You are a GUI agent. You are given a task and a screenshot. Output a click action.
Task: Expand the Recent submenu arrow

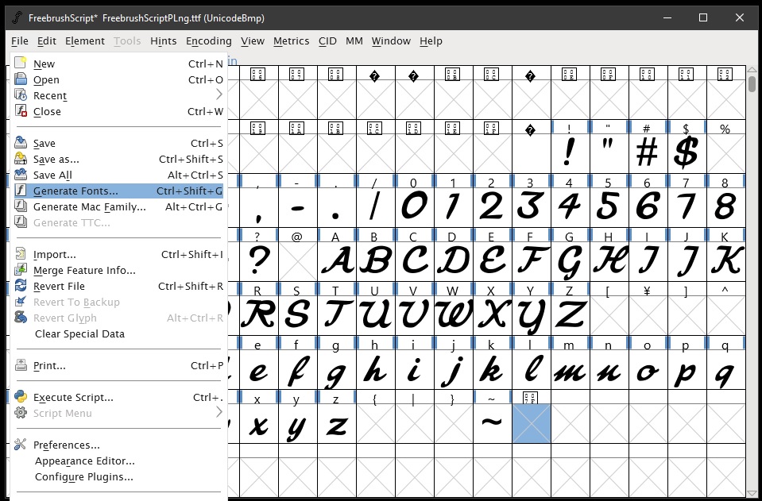click(x=219, y=95)
